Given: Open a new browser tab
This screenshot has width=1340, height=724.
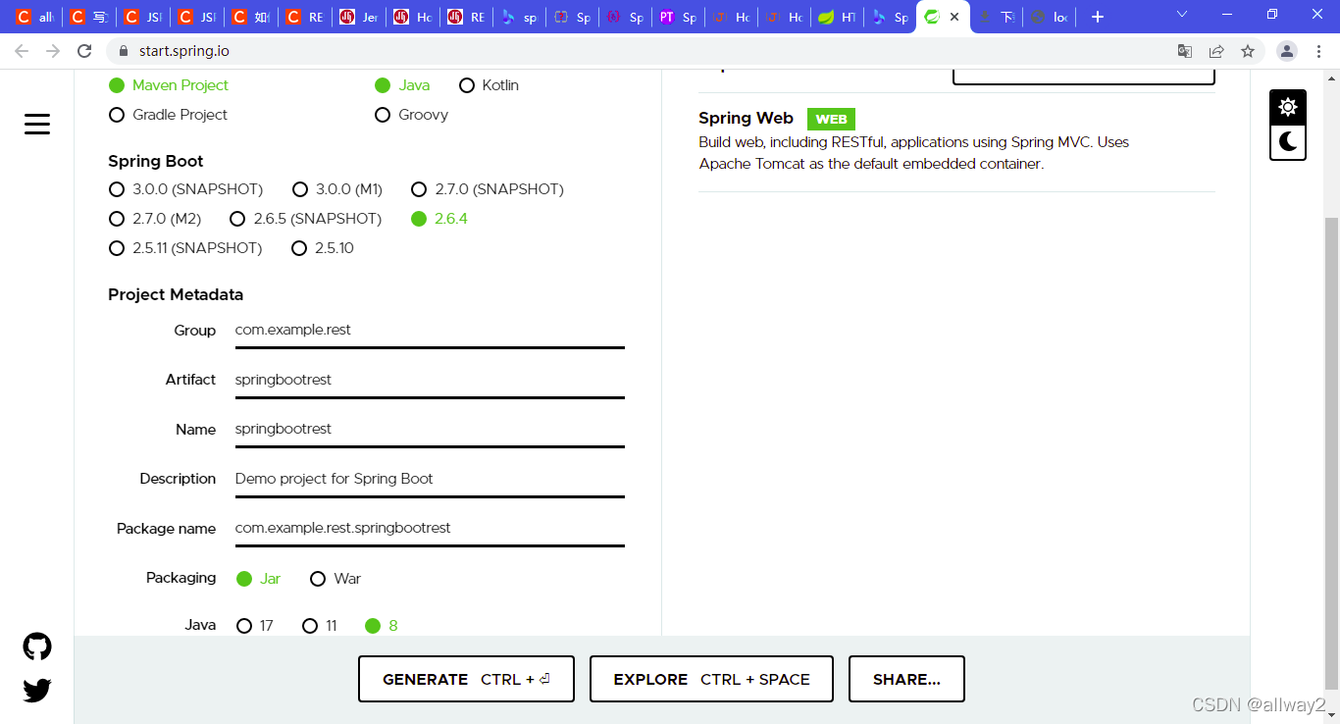Looking at the screenshot, I should pos(1097,17).
